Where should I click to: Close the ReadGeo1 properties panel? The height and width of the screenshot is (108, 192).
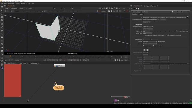189,12
